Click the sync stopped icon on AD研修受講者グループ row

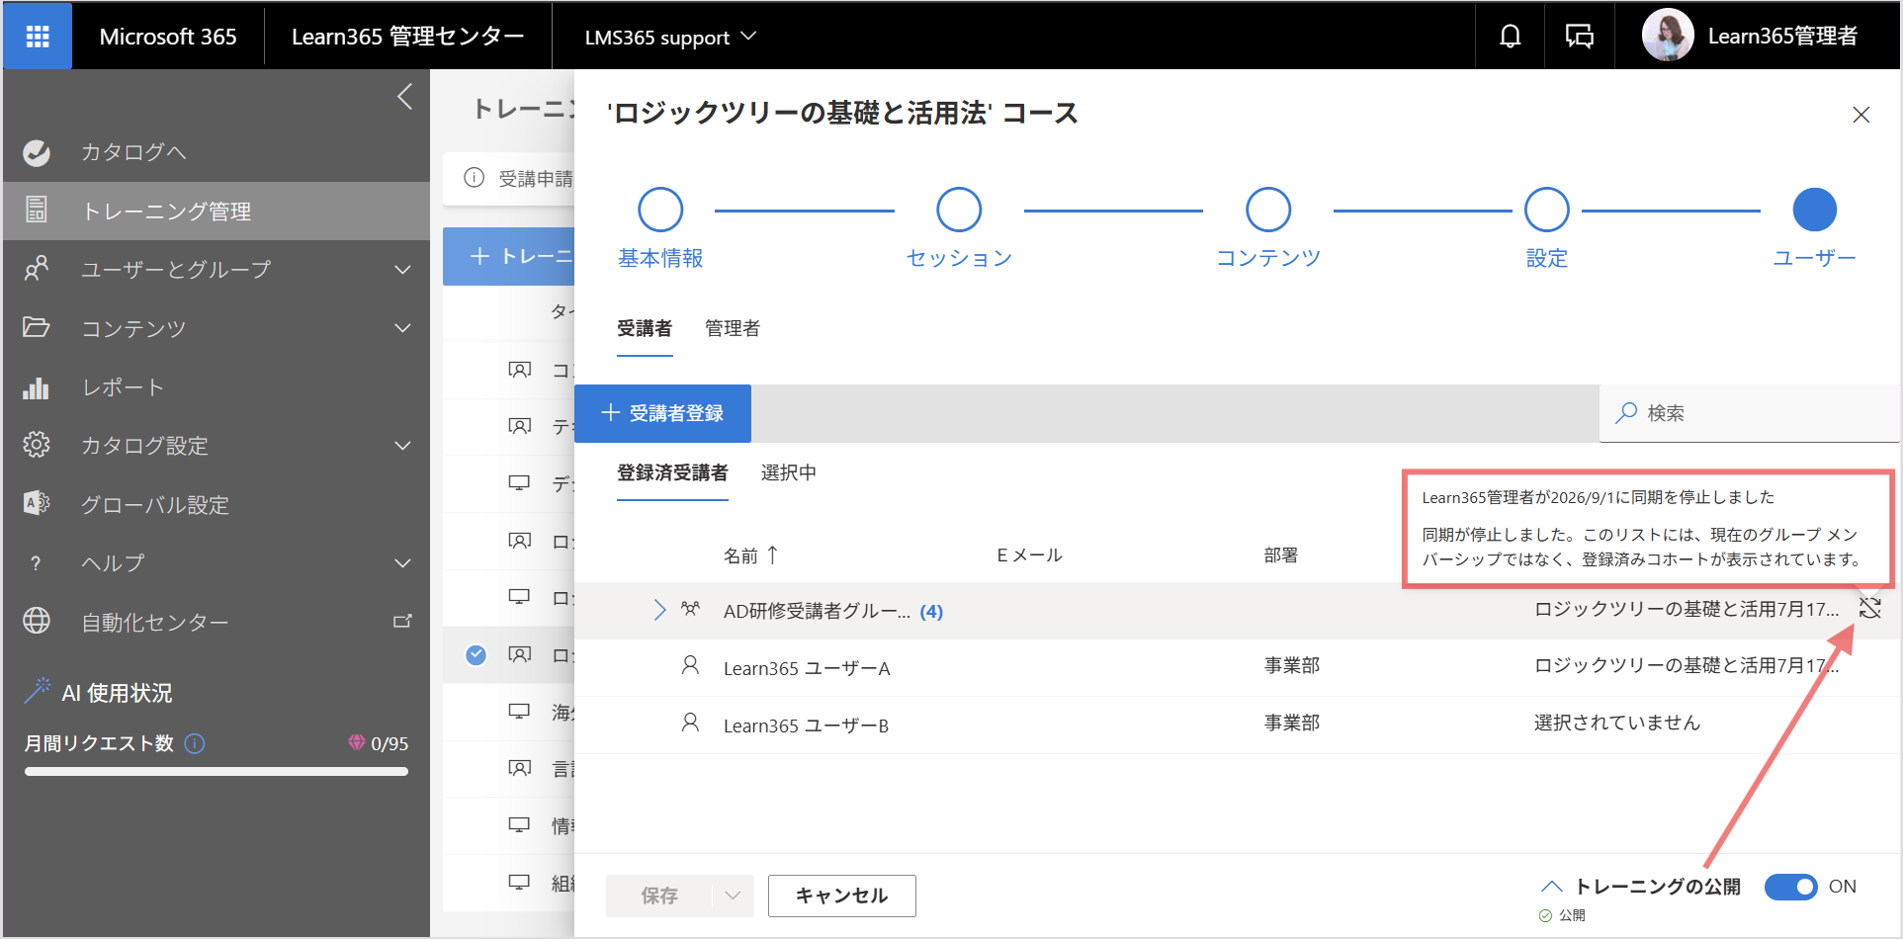pyautogui.click(x=1869, y=608)
